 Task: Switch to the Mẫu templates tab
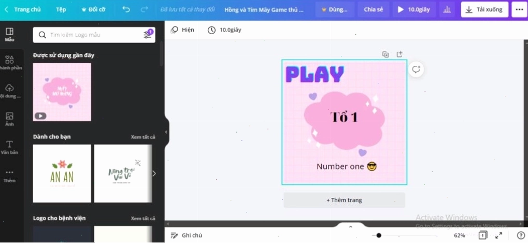(x=9, y=35)
